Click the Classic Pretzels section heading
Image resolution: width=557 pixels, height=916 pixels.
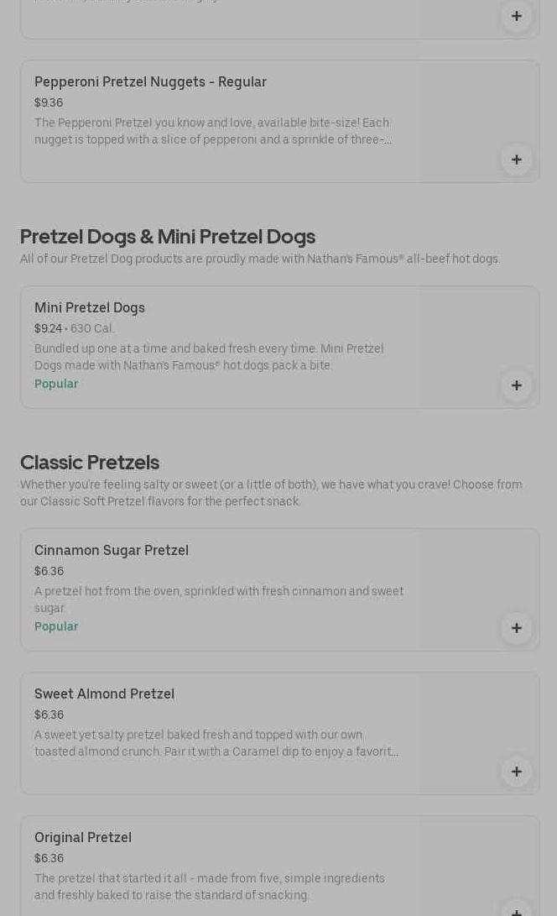pyautogui.click(x=90, y=463)
